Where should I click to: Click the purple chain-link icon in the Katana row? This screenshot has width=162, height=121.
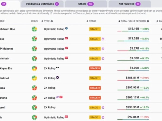point(58,97)
